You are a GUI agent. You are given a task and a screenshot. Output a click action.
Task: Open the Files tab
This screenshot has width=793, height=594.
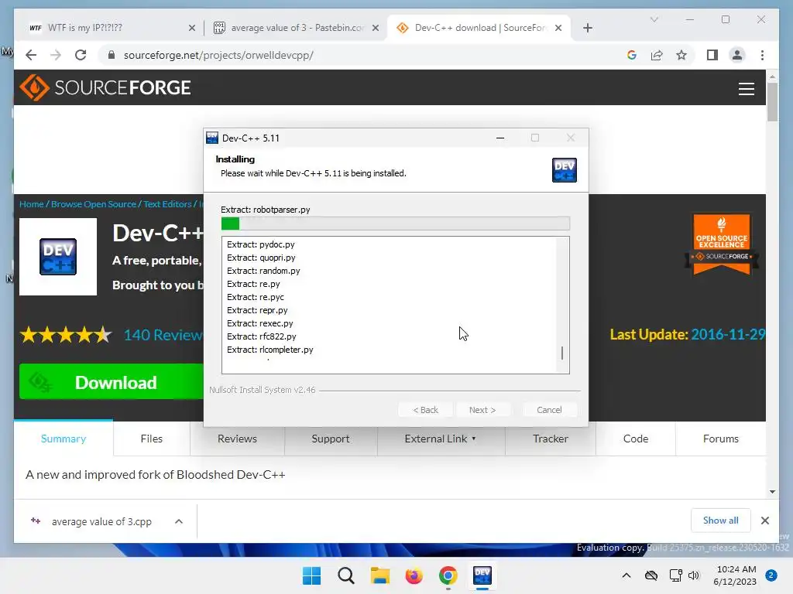[151, 439]
